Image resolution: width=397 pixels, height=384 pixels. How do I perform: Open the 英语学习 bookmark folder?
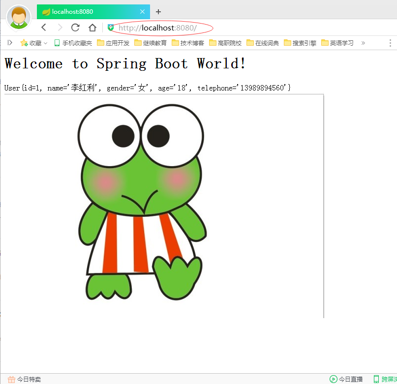pos(337,43)
